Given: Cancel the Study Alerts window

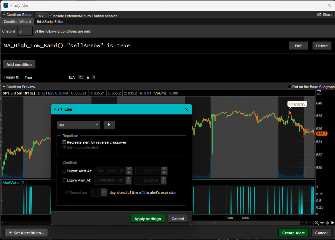Looking at the screenshot, I should (321, 233).
